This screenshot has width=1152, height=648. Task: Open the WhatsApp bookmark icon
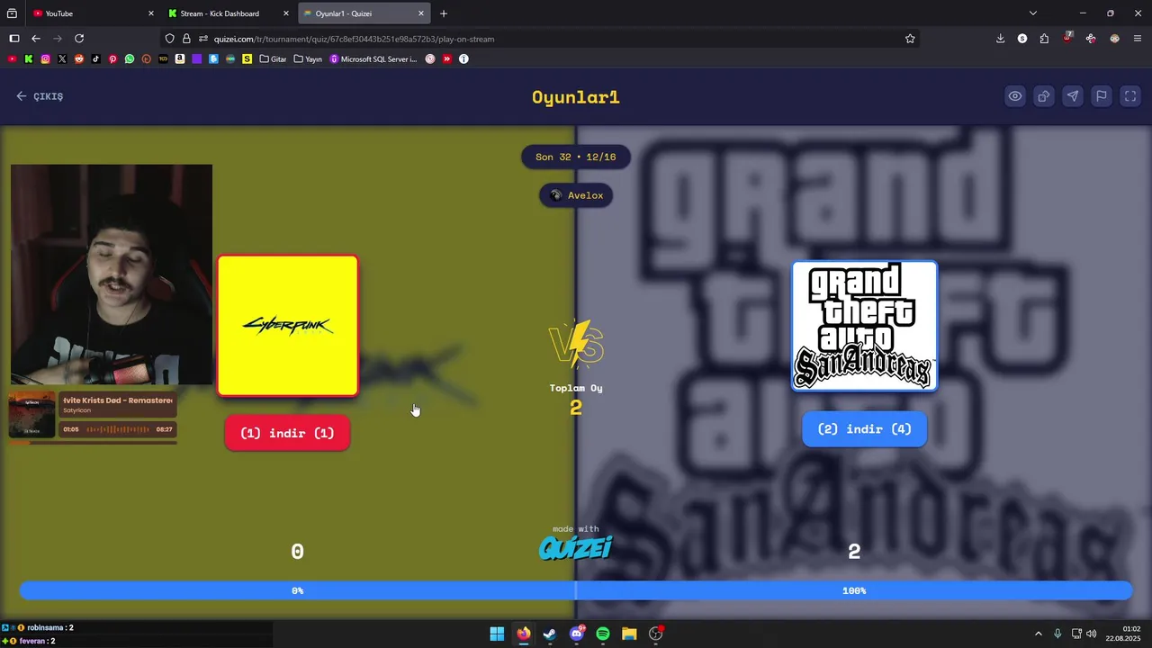pyautogui.click(x=130, y=59)
